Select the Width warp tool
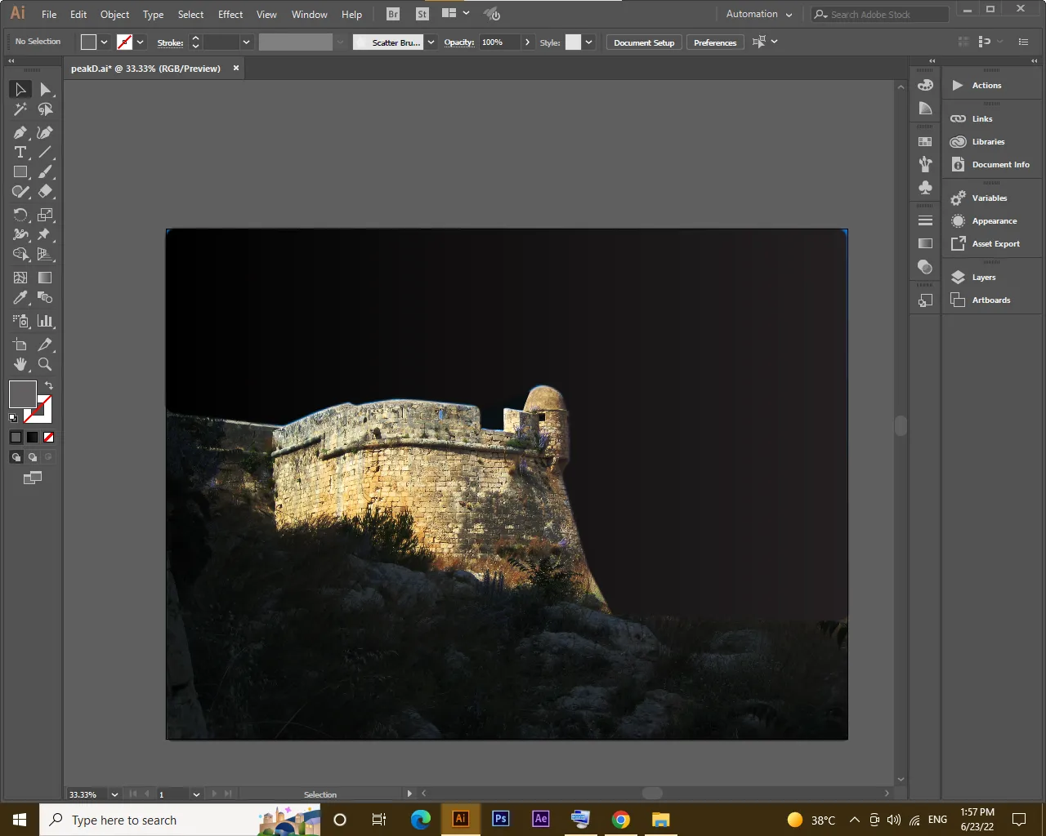 pos(20,234)
